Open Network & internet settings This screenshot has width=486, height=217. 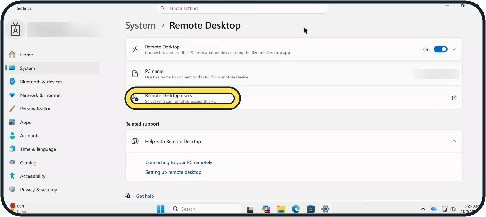52,95
